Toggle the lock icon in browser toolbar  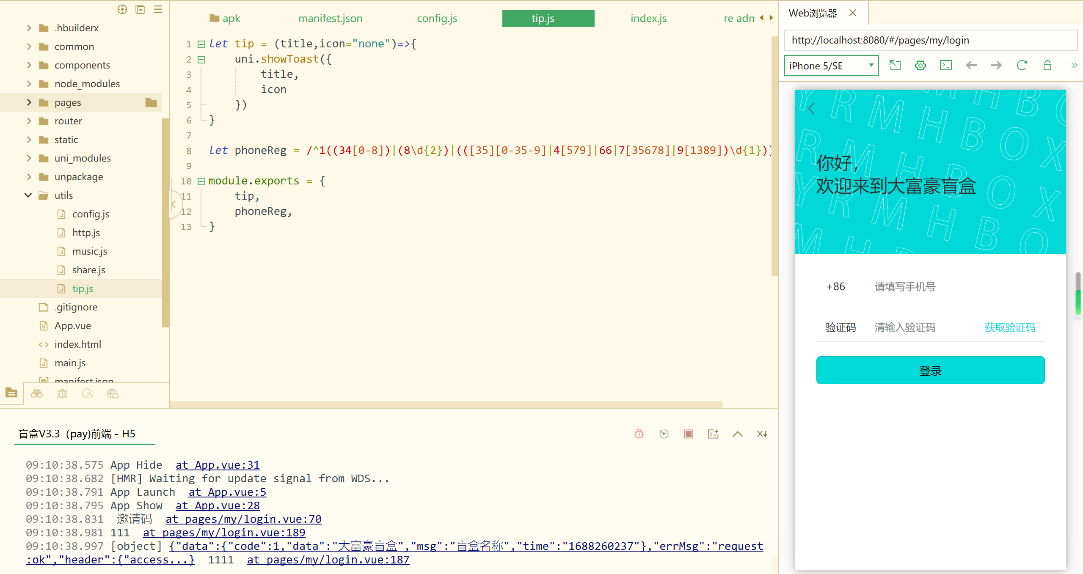pyautogui.click(x=1047, y=66)
